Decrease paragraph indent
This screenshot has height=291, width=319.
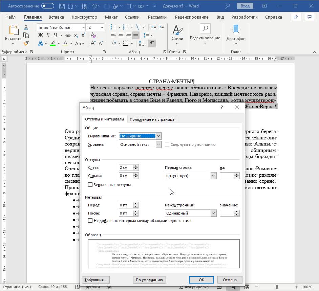click(154, 27)
